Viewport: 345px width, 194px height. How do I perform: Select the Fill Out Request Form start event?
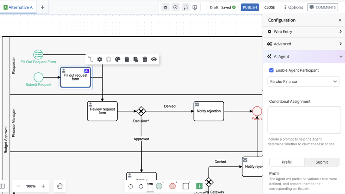(38, 55)
